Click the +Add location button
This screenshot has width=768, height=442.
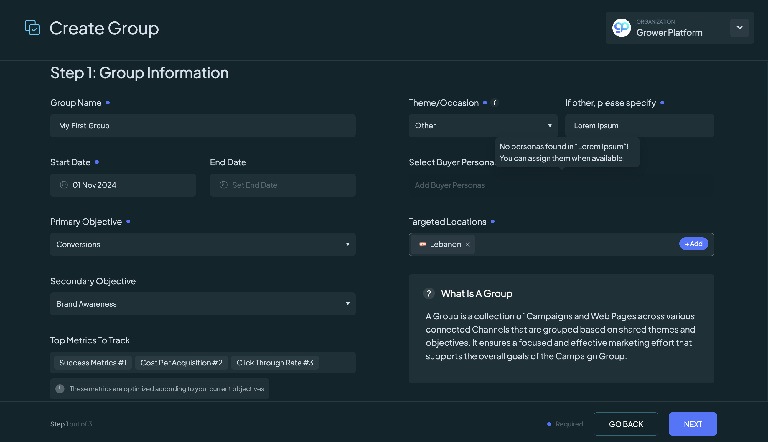click(693, 244)
